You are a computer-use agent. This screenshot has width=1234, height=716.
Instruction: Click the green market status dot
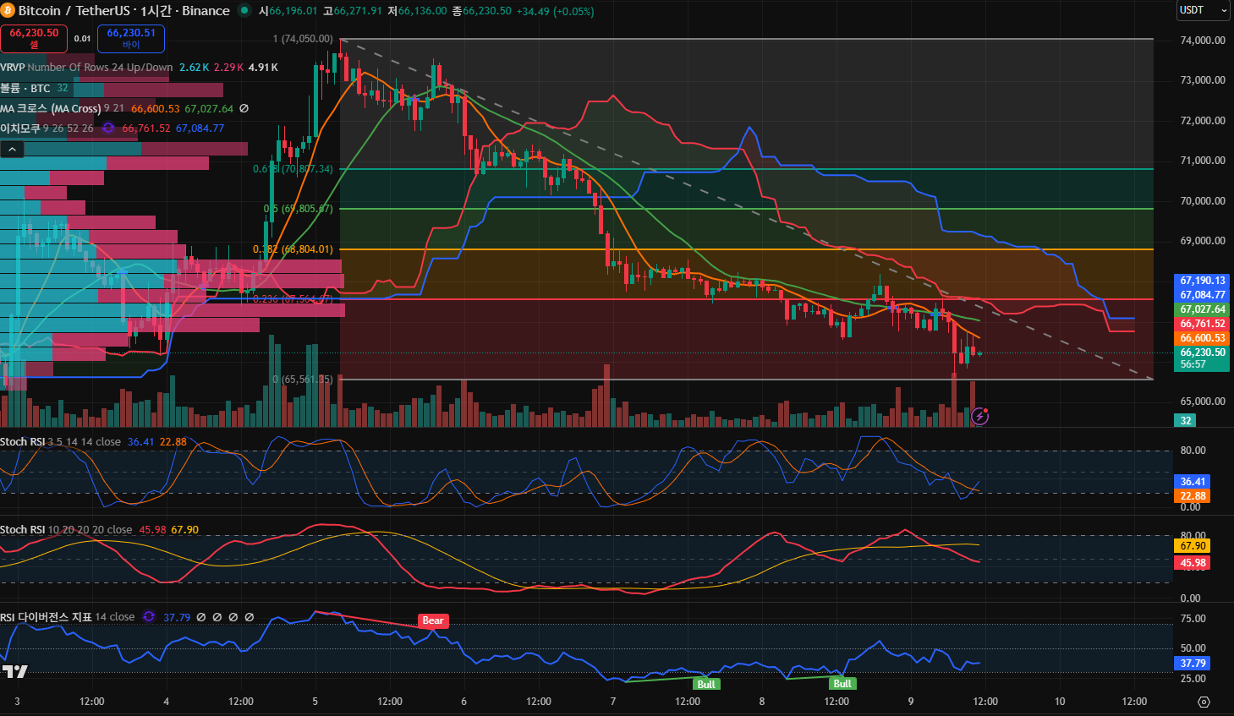244,11
